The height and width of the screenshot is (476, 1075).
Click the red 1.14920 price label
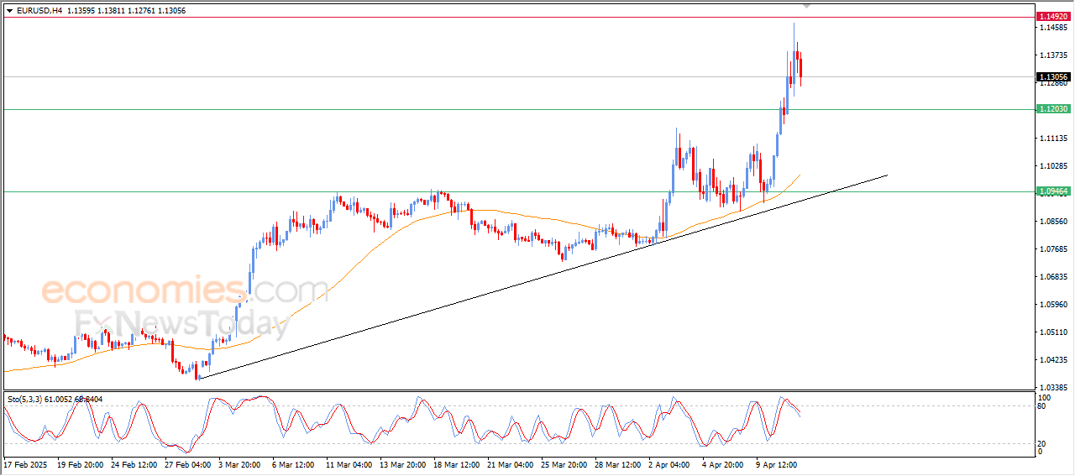pyautogui.click(x=1053, y=17)
